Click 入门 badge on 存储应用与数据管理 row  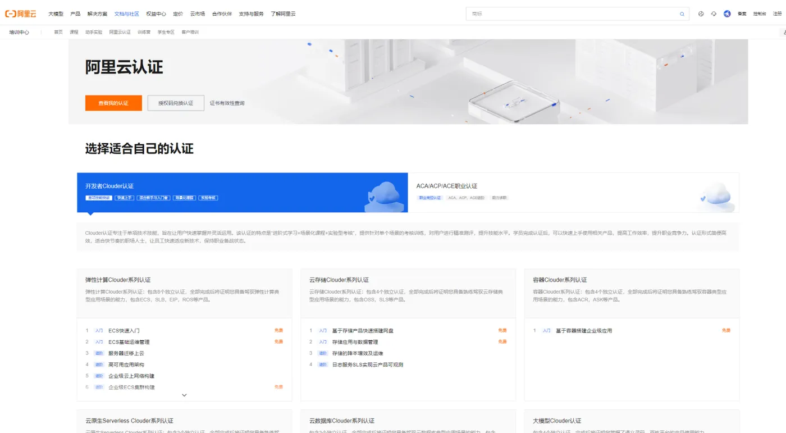point(323,342)
